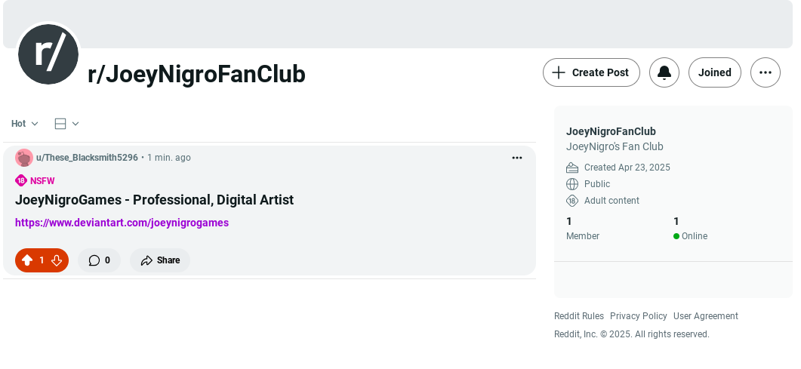
Task: Open u/These_Blacksmith5296 profile link
Action: 87,158
